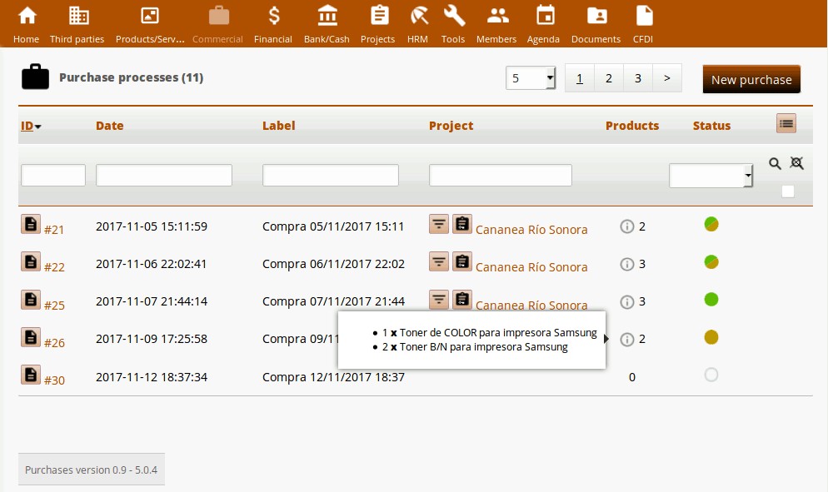This screenshot has width=828, height=492.
Task: Expand the Status filter dropdown
Action: [x=711, y=176]
